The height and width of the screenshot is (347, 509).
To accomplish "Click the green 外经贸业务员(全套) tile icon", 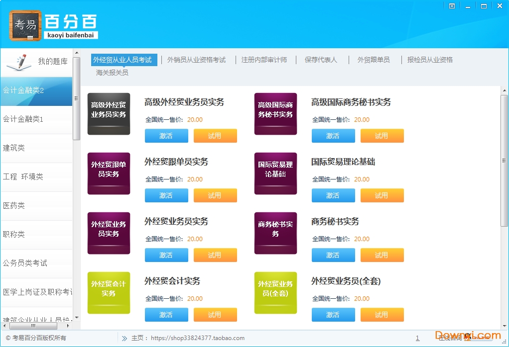I will [275, 293].
